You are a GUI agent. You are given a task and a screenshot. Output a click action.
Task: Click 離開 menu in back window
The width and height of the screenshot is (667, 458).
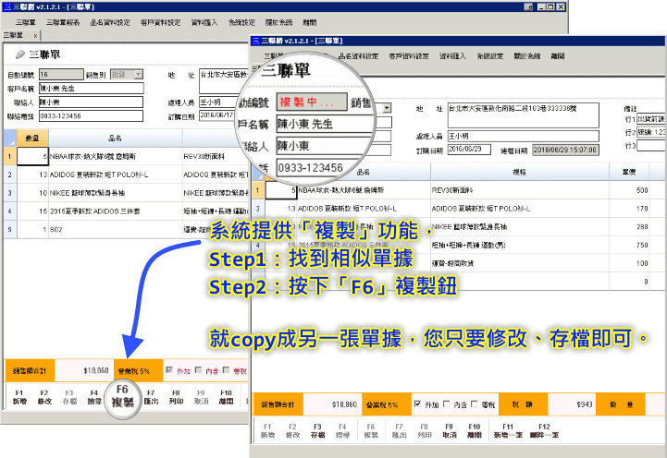point(310,22)
